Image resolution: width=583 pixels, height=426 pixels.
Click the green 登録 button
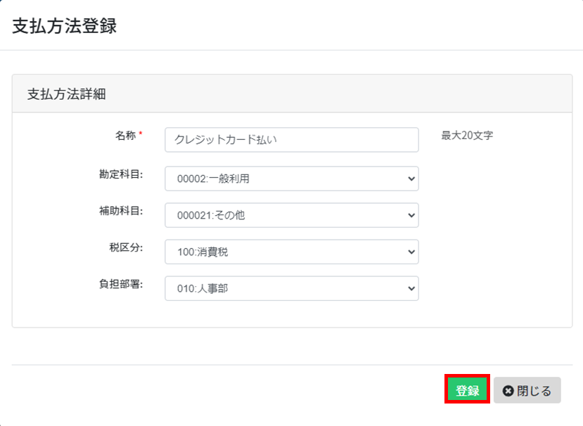(x=468, y=389)
